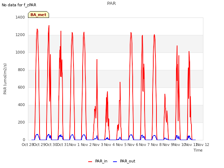Click the Nov 3 x-axis label

pos(98,145)
